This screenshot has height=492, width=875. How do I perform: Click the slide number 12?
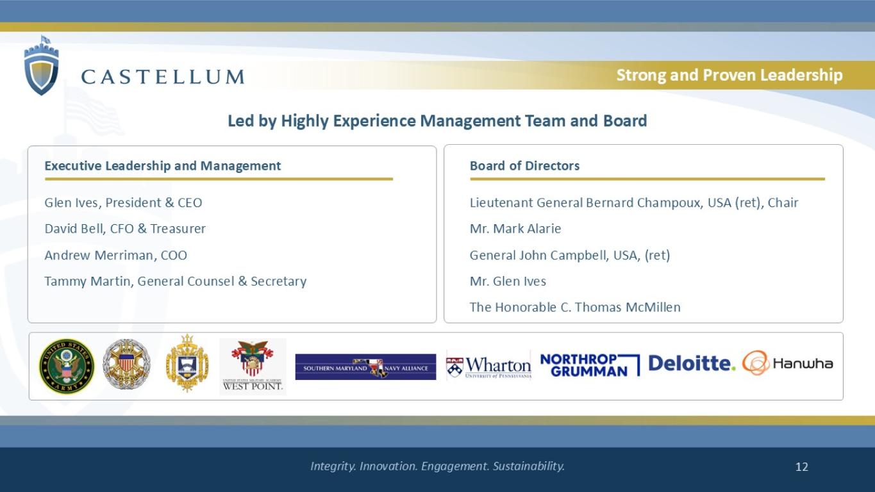[x=802, y=466]
